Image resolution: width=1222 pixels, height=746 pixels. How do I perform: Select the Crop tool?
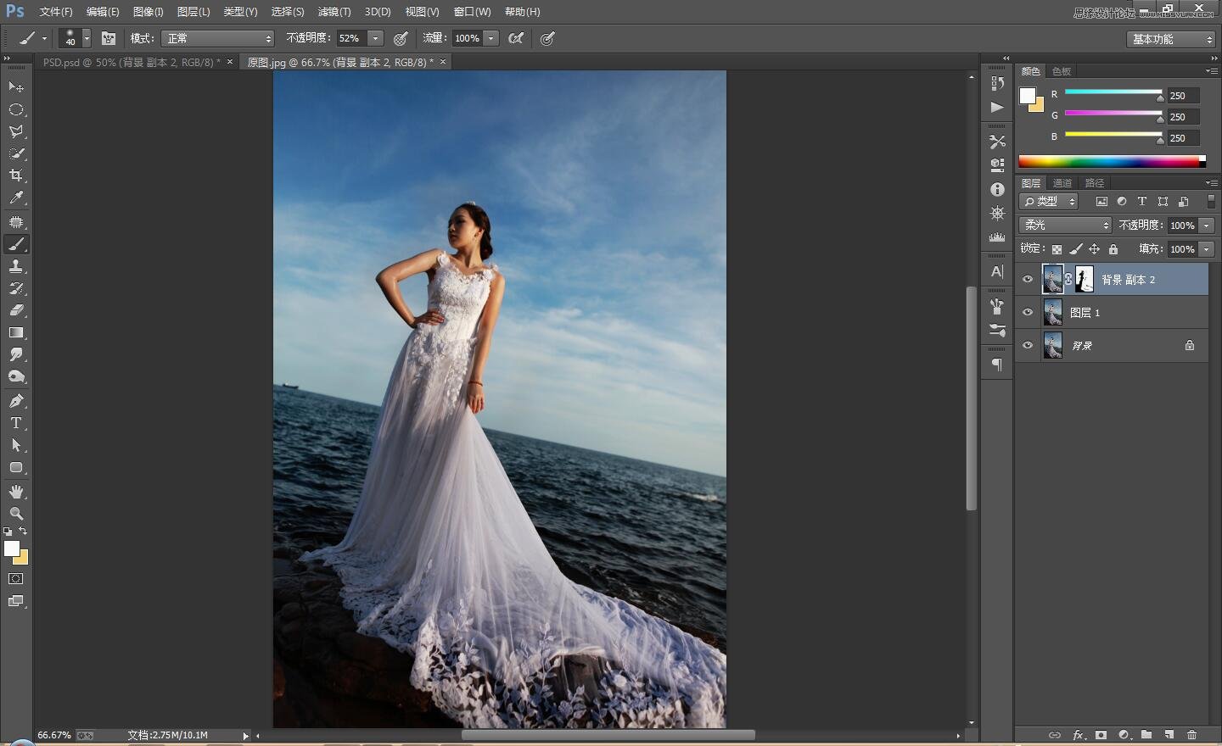(16, 175)
